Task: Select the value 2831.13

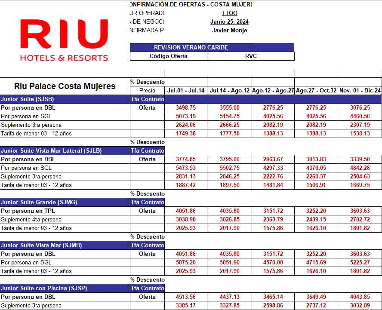Action: [x=186, y=177]
